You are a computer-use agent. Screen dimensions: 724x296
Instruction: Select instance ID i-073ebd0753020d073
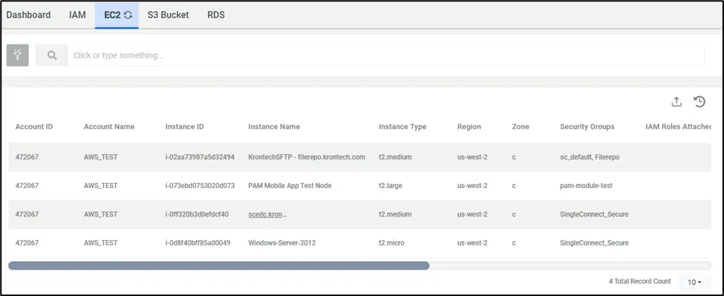coord(200,186)
